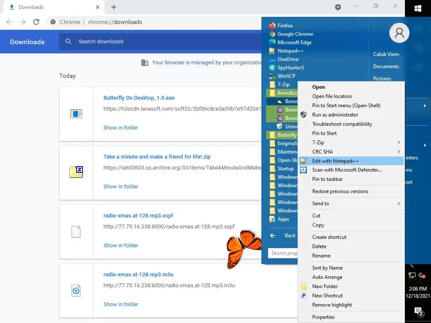The width and height of the screenshot is (431, 323).
Task: Go forward in Chrome
Action: (23, 22)
